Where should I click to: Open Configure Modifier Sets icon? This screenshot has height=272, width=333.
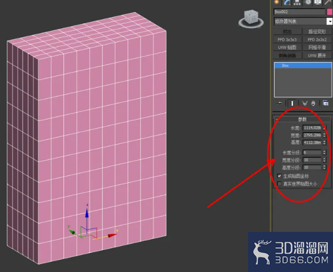(x=325, y=103)
